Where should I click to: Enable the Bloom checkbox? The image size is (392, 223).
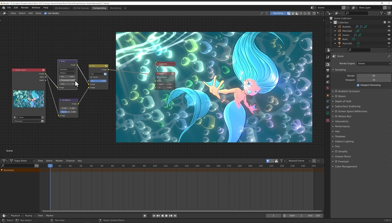tap(336, 96)
